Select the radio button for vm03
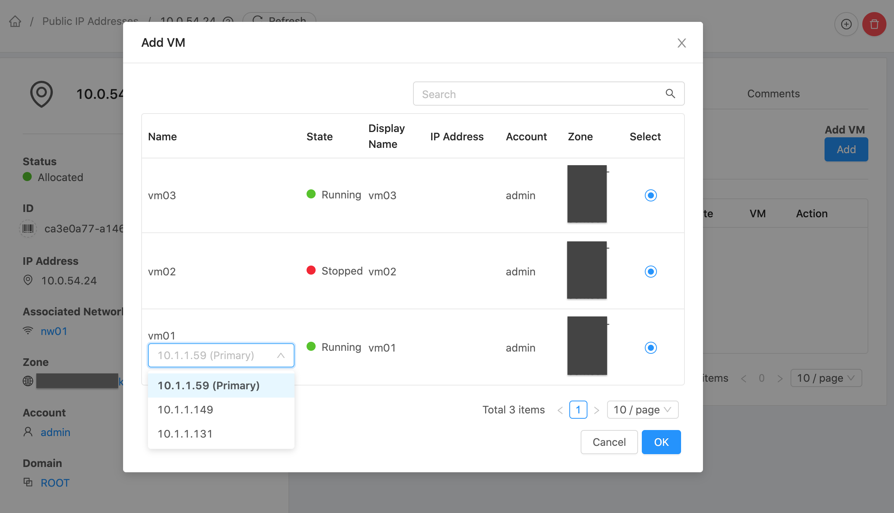 650,195
